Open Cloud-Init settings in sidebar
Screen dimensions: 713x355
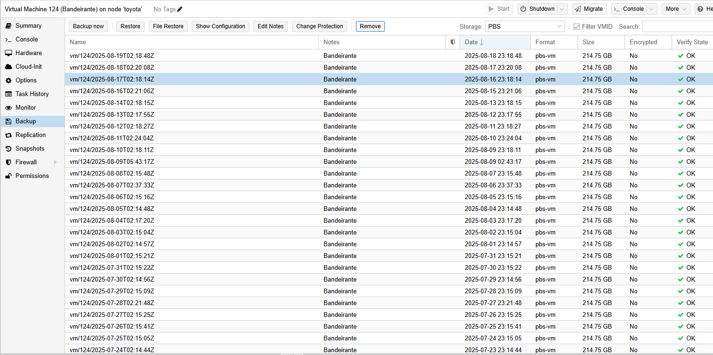[x=28, y=66]
